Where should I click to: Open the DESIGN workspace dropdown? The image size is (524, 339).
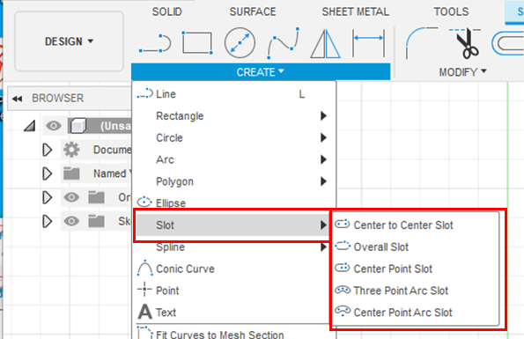tap(70, 41)
